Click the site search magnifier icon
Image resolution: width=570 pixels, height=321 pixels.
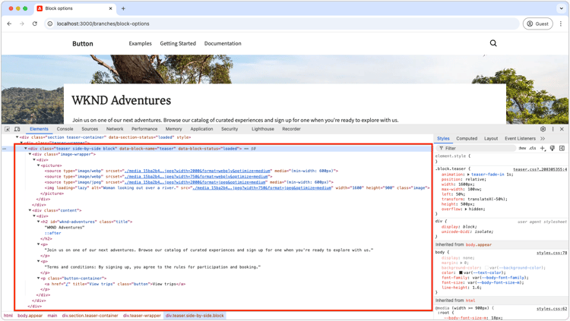(x=493, y=43)
